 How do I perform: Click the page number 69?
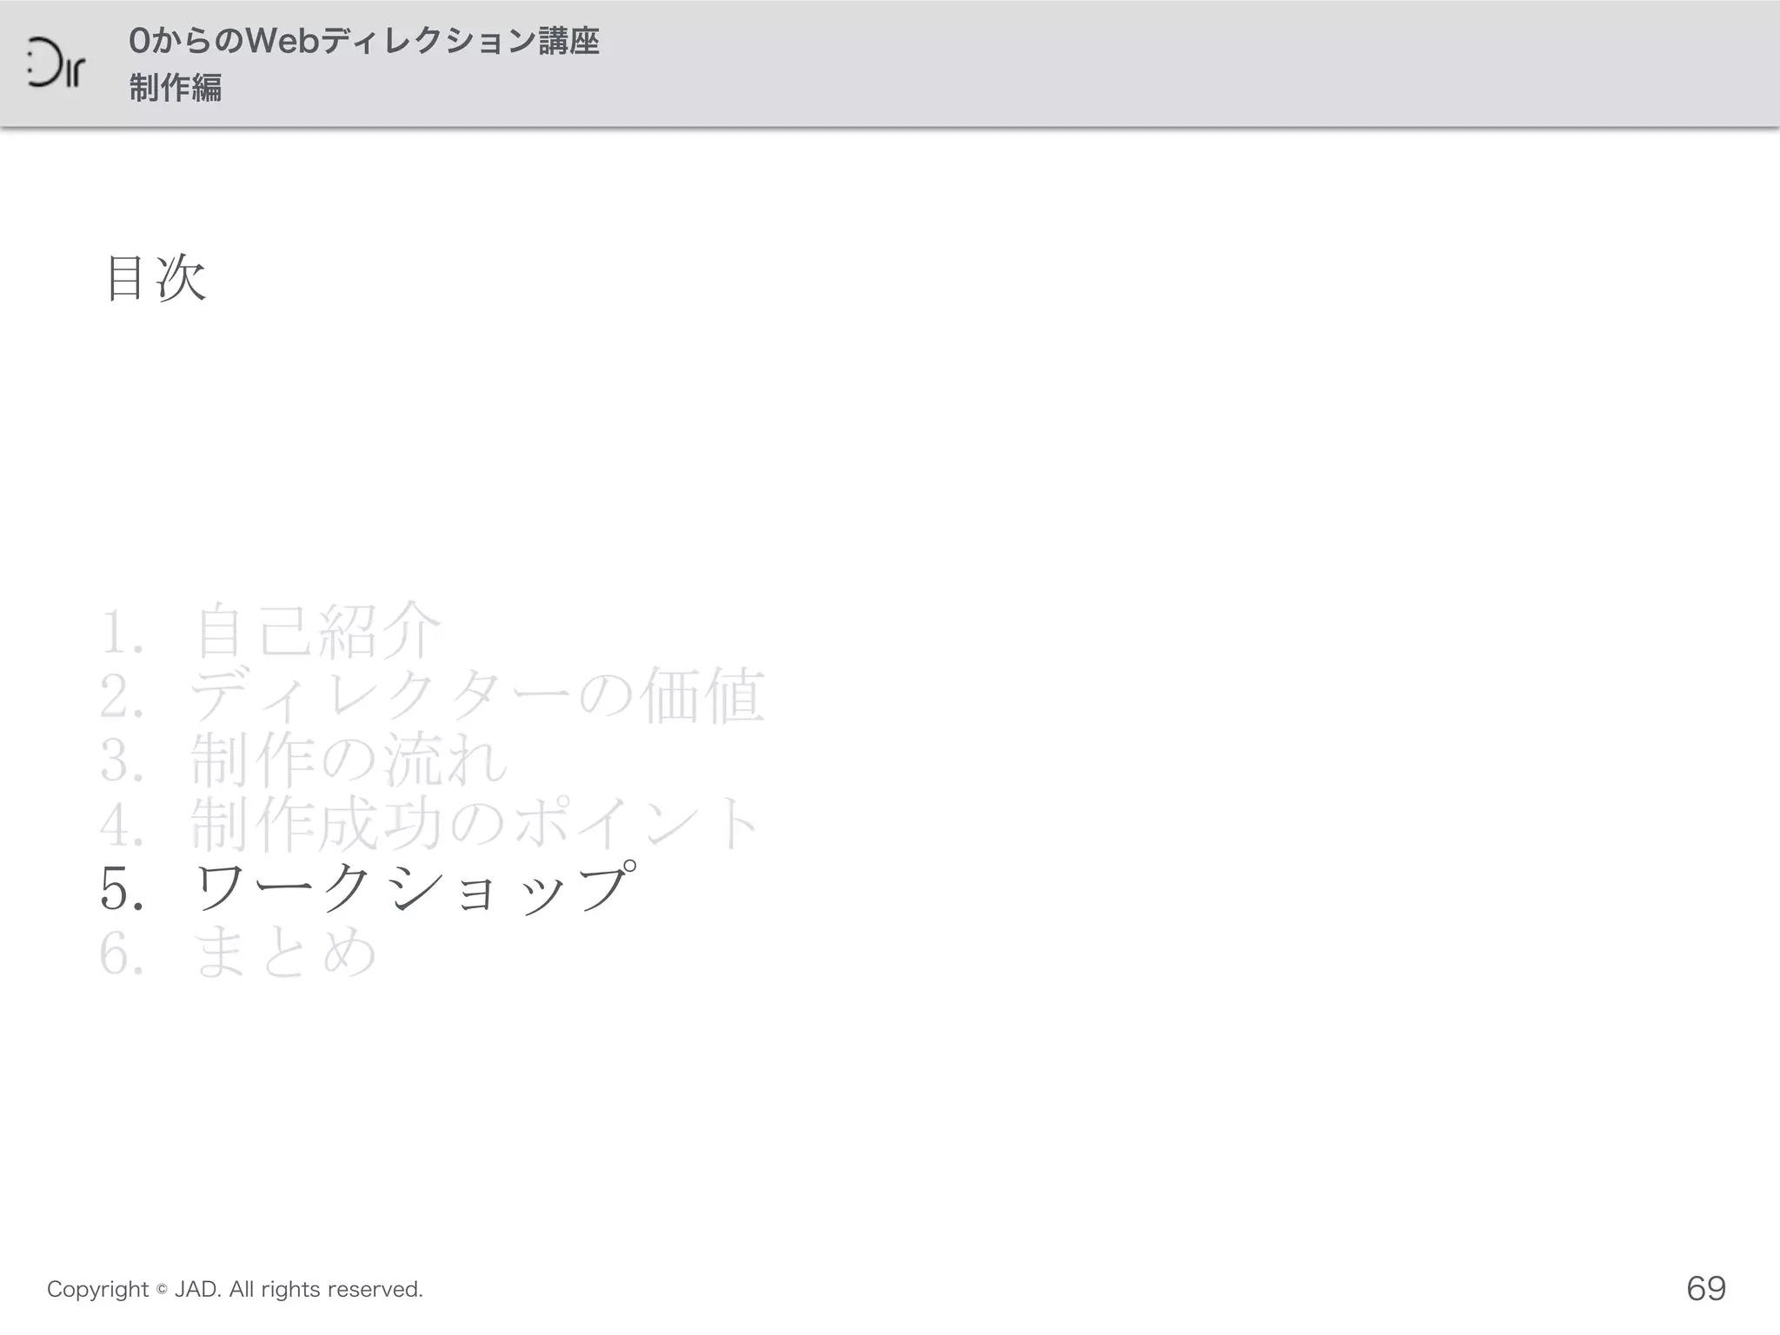[x=1705, y=1288]
